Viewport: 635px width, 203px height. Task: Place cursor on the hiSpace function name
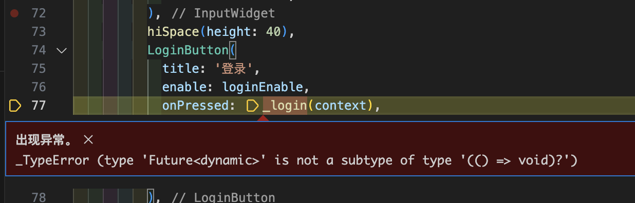(x=173, y=32)
